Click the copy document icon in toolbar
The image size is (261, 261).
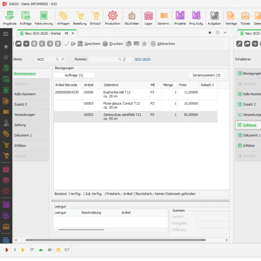click(x=128, y=44)
